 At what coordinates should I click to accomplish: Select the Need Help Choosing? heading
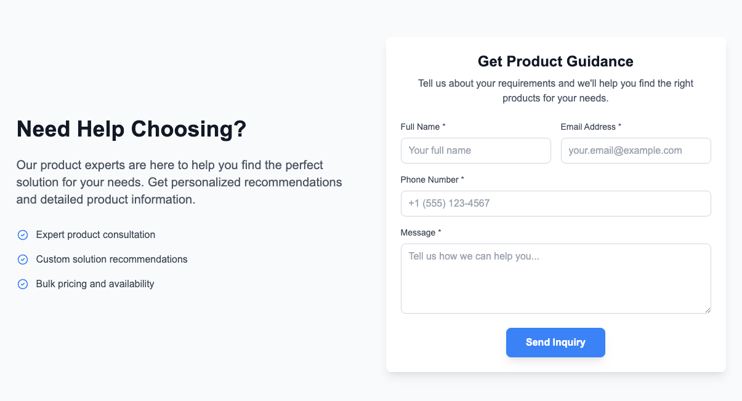(131, 129)
